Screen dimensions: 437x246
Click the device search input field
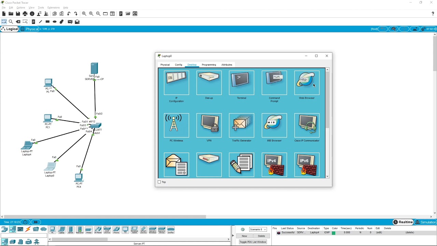[x=23, y=236]
